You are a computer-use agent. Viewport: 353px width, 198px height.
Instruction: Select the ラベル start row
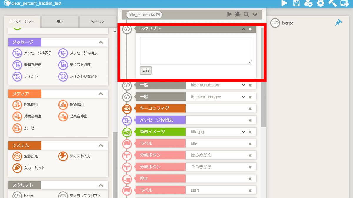(196, 190)
